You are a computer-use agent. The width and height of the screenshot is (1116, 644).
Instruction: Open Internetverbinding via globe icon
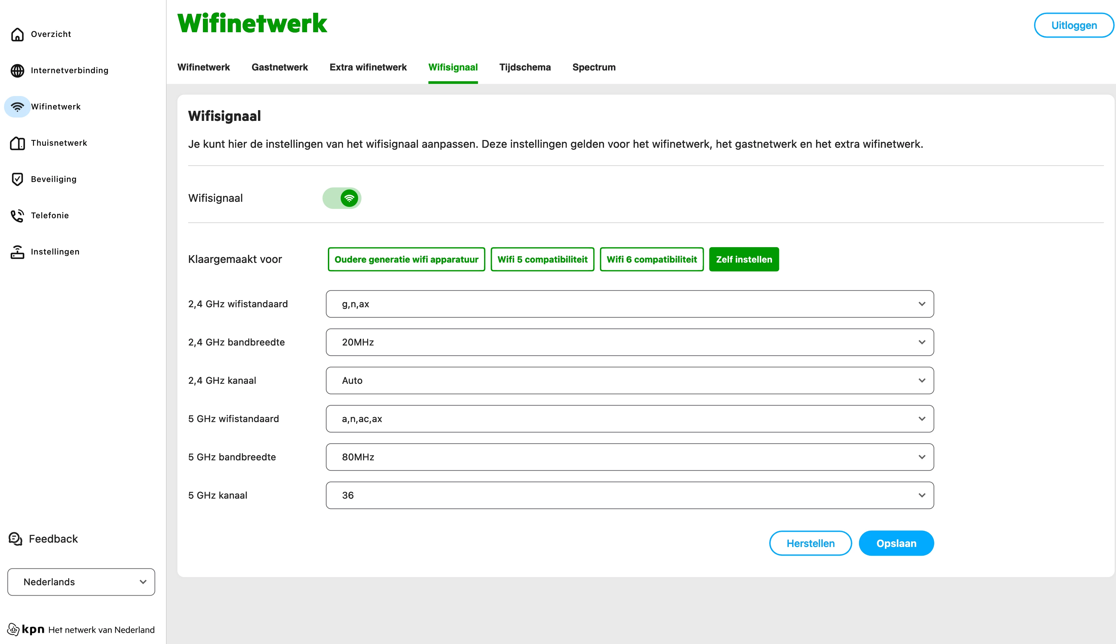[x=17, y=70]
